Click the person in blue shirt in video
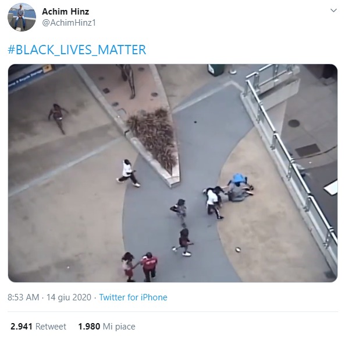 point(239,187)
